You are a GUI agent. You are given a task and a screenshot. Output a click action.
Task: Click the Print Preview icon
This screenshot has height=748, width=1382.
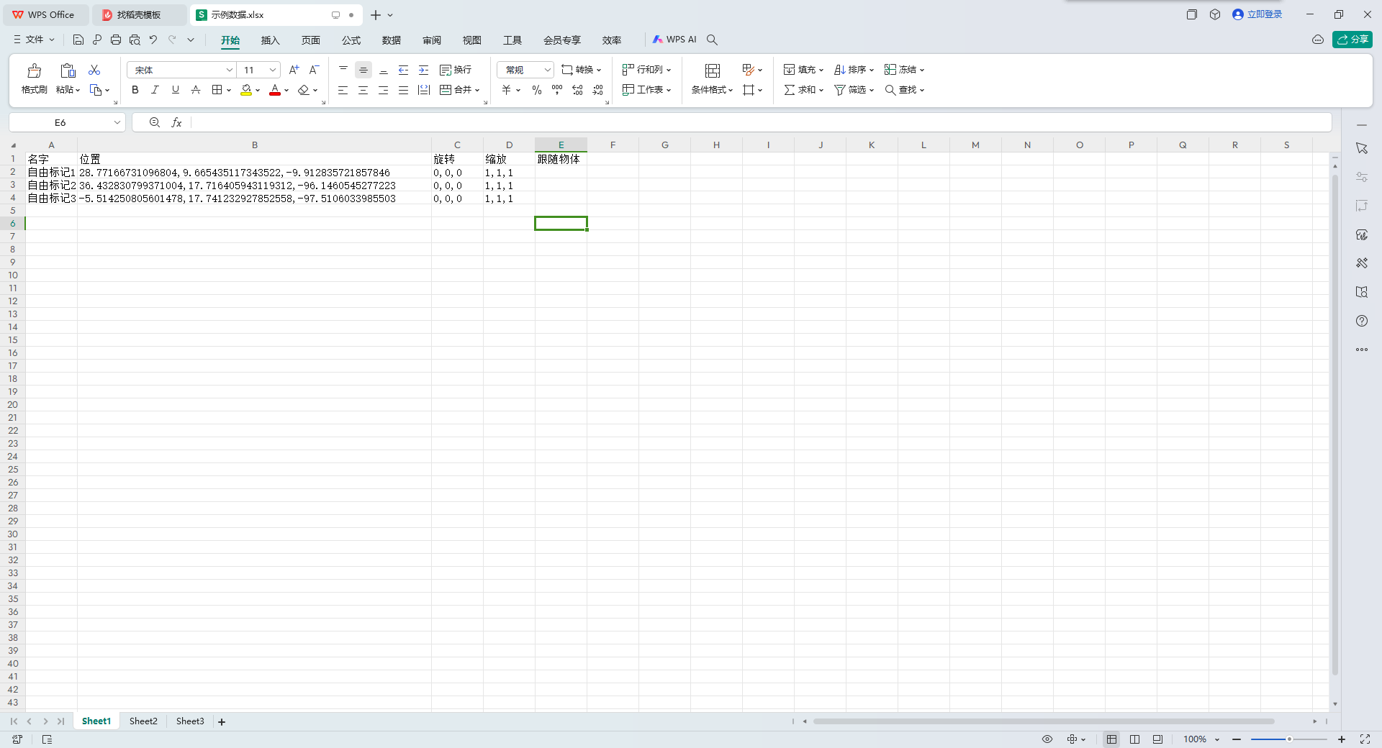tap(135, 40)
